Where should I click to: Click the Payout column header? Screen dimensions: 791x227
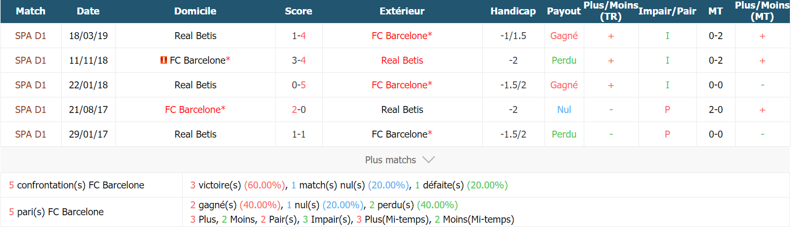click(x=564, y=11)
